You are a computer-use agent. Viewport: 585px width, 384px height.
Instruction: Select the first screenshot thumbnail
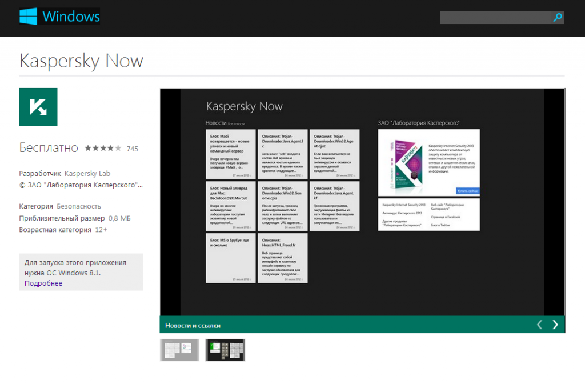[179, 350]
